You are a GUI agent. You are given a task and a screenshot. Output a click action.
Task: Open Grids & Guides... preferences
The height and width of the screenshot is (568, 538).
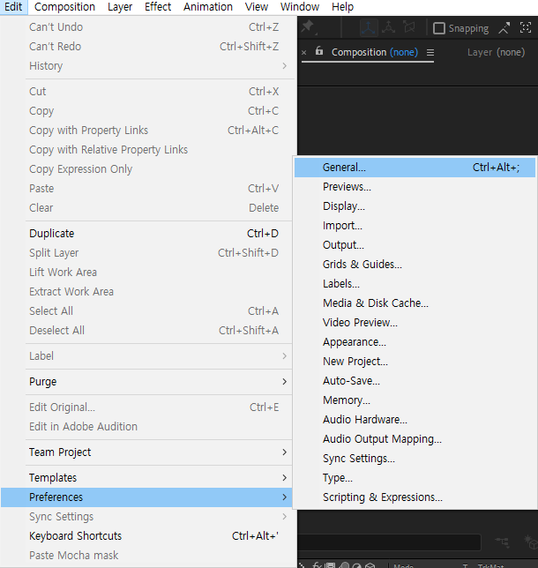tap(415, 265)
